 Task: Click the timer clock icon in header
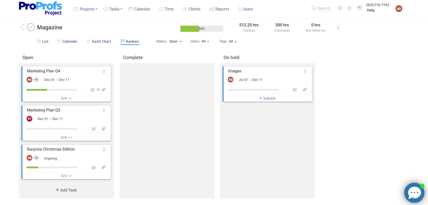pyautogui.click(x=360, y=8)
